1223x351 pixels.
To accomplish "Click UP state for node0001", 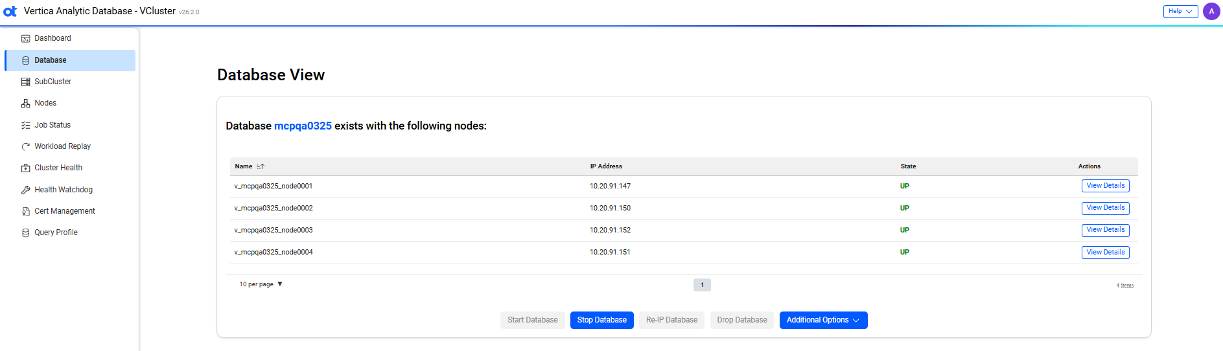I will pyautogui.click(x=905, y=186).
